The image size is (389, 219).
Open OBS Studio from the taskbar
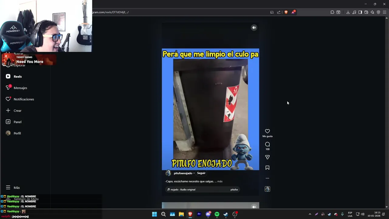coord(235,214)
